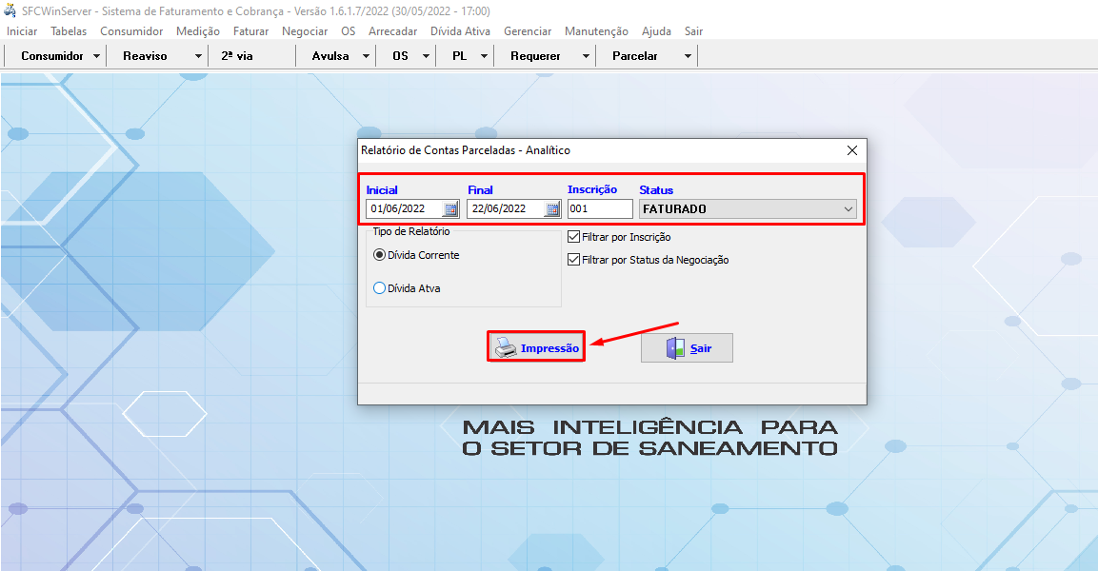Click the Reaviso toolbar button
The image size is (1098, 571).
click(145, 56)
